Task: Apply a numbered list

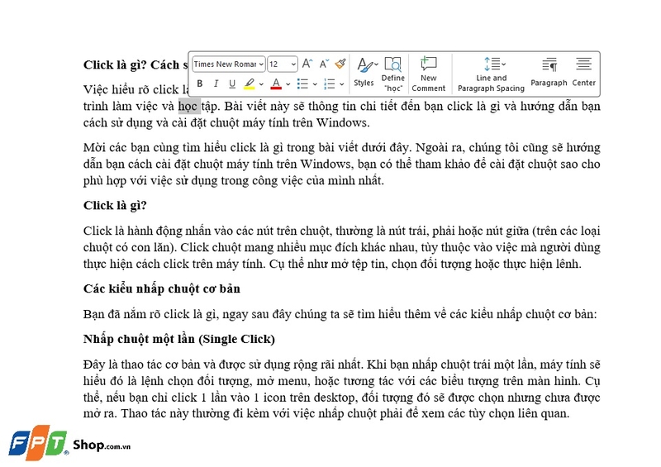Action: (x=329, y=83)
